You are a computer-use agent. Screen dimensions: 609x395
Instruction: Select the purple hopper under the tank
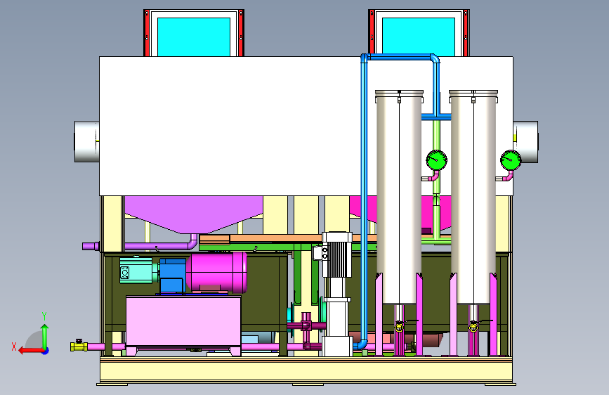tap(193, 214)
